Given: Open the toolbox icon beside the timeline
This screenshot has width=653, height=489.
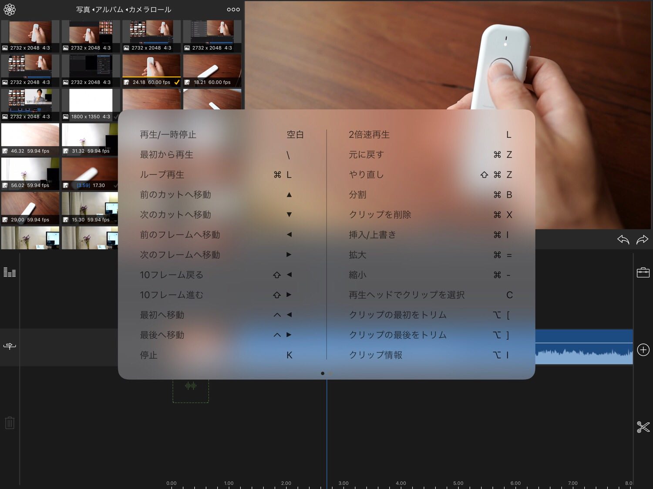Looking at the screenshot, I should pos(643,273).
